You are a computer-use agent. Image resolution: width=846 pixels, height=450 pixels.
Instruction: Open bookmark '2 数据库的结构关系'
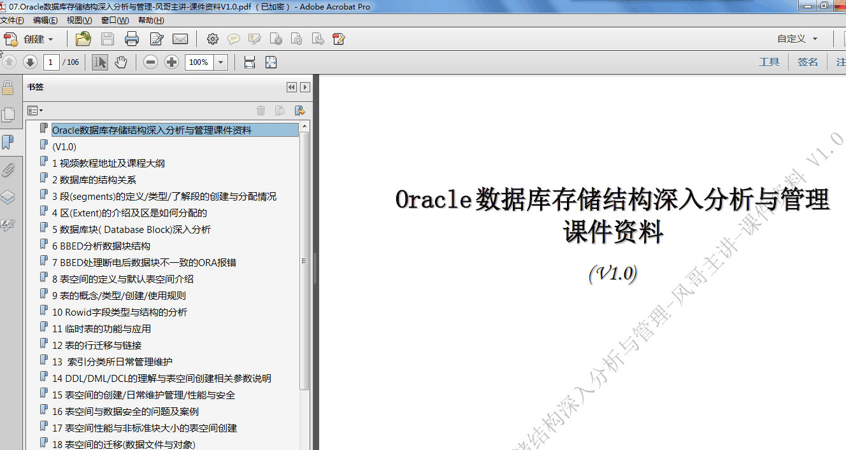(x=94, y=179)
